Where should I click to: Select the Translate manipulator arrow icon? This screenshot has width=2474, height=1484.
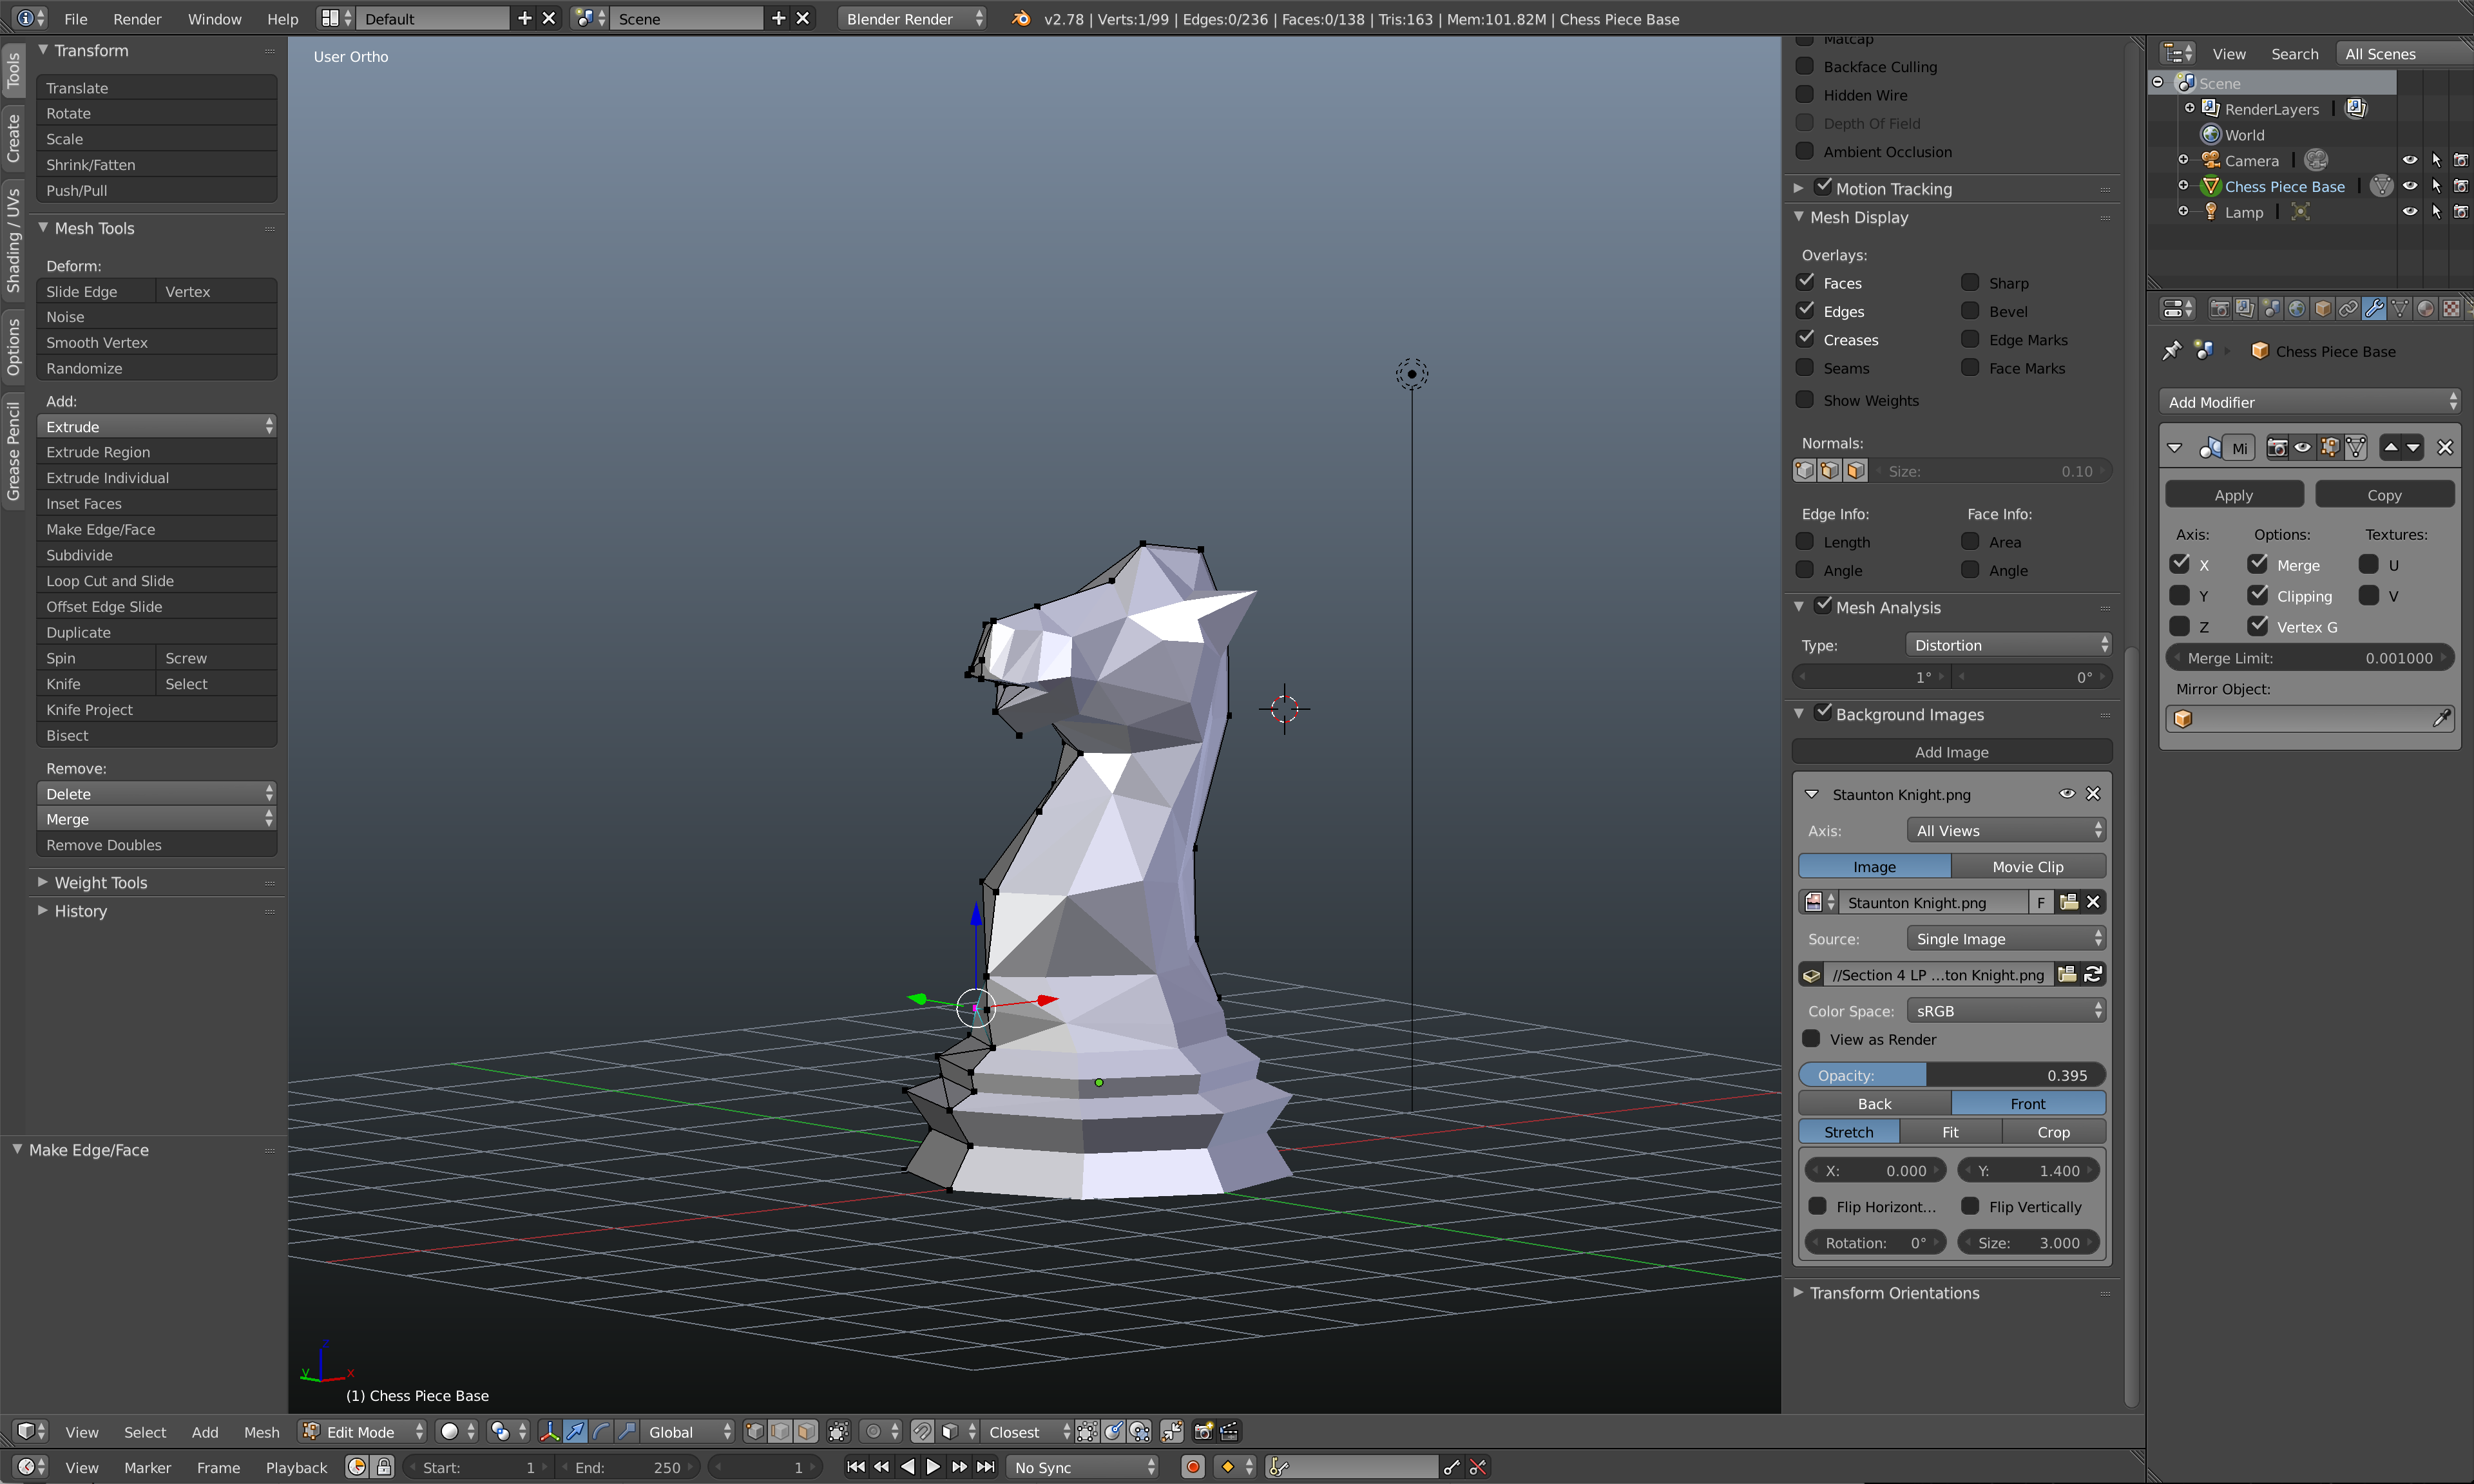[575, 1432]
